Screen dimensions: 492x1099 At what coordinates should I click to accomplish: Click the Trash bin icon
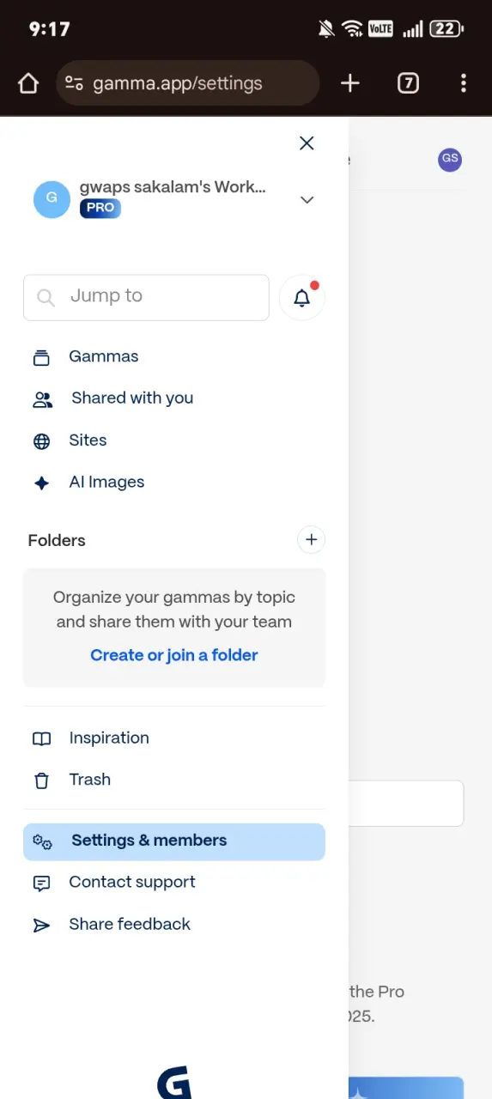[41, 780]
